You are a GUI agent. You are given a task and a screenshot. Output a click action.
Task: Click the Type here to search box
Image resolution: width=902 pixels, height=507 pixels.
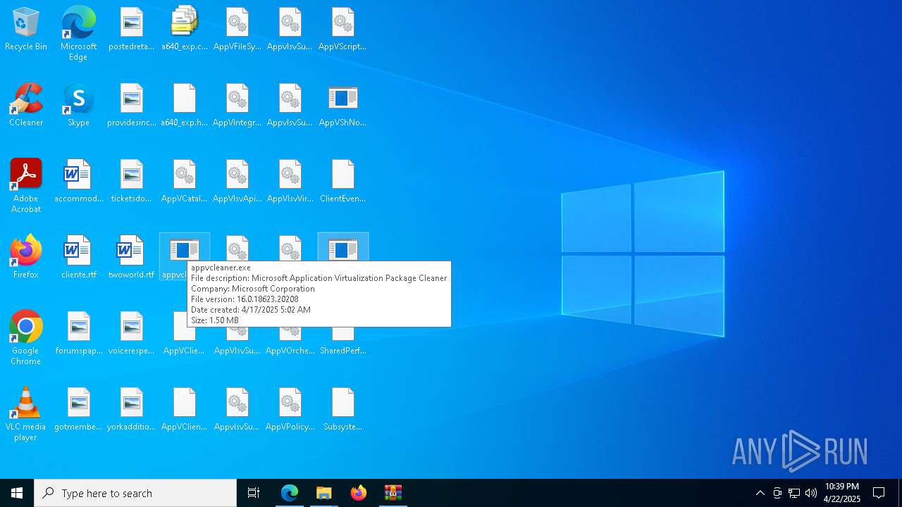(135, 493)
